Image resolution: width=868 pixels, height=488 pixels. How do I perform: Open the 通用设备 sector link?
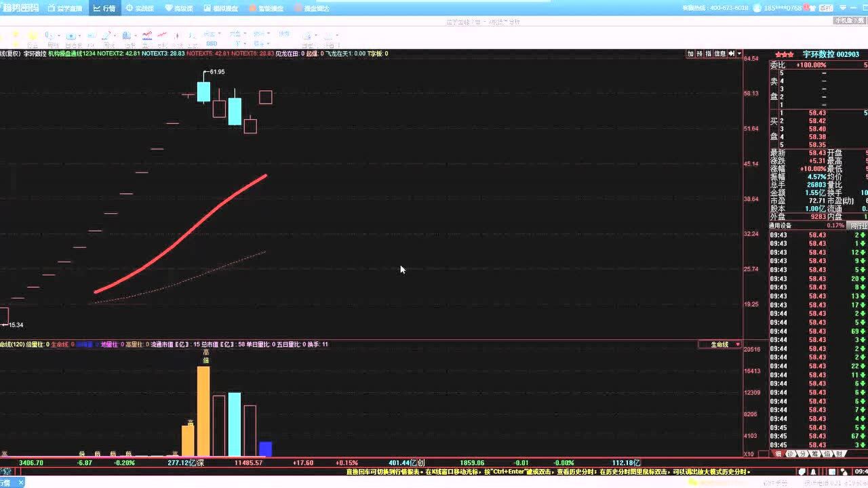coord(780,226)
